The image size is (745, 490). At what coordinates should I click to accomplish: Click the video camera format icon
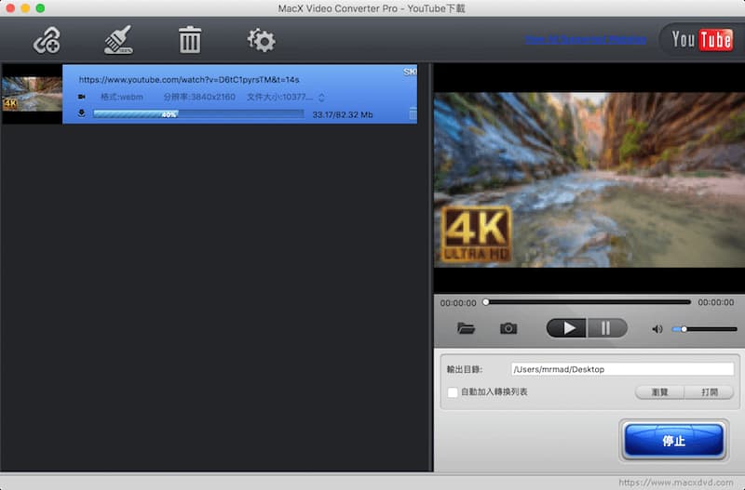82,97
